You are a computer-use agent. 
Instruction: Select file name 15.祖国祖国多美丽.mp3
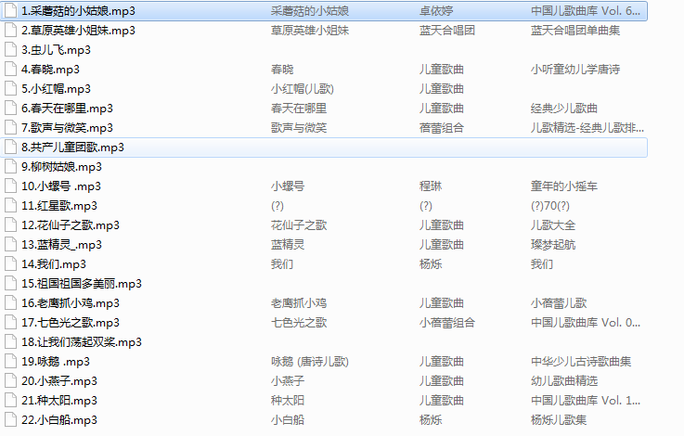coord(82,284)
